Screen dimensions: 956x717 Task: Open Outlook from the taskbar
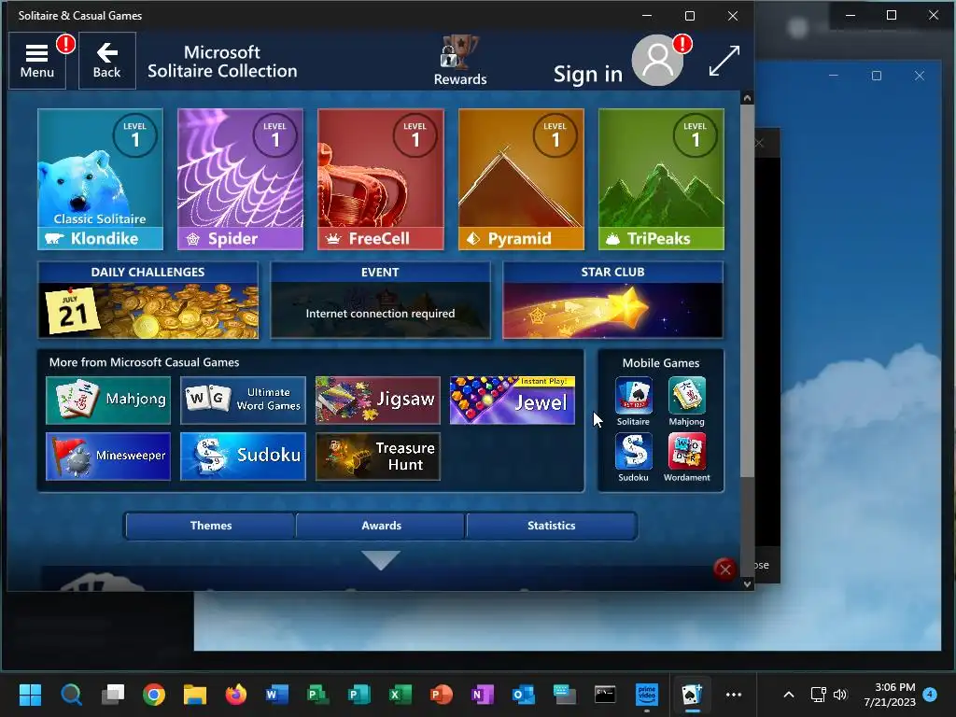[524, 695]
